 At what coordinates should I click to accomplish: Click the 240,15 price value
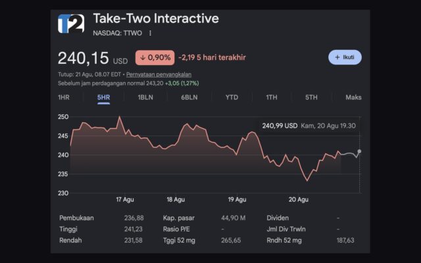(84, 58)
